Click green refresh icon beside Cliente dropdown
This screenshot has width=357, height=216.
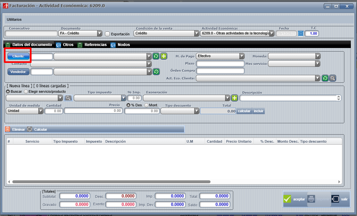click(x=156, y=56)
